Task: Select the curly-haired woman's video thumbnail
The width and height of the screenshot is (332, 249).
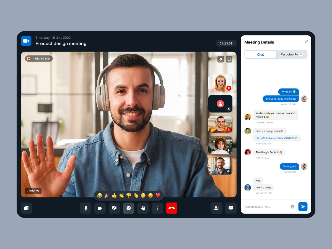Action: [220, 145]
